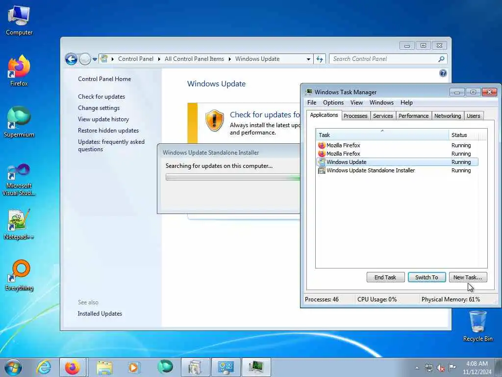Image resolution: width=502 pixels, height=377 pixels.
Task: Click the Windows Update shield icon
Action: [x=214, y=121]
